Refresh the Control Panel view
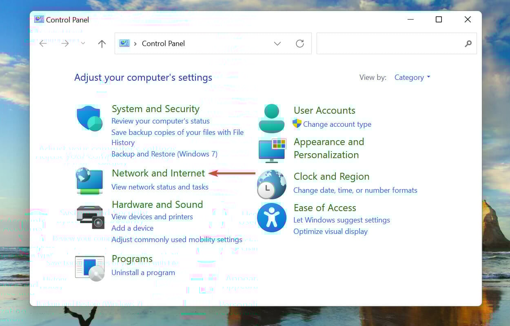 click(300, 44)
